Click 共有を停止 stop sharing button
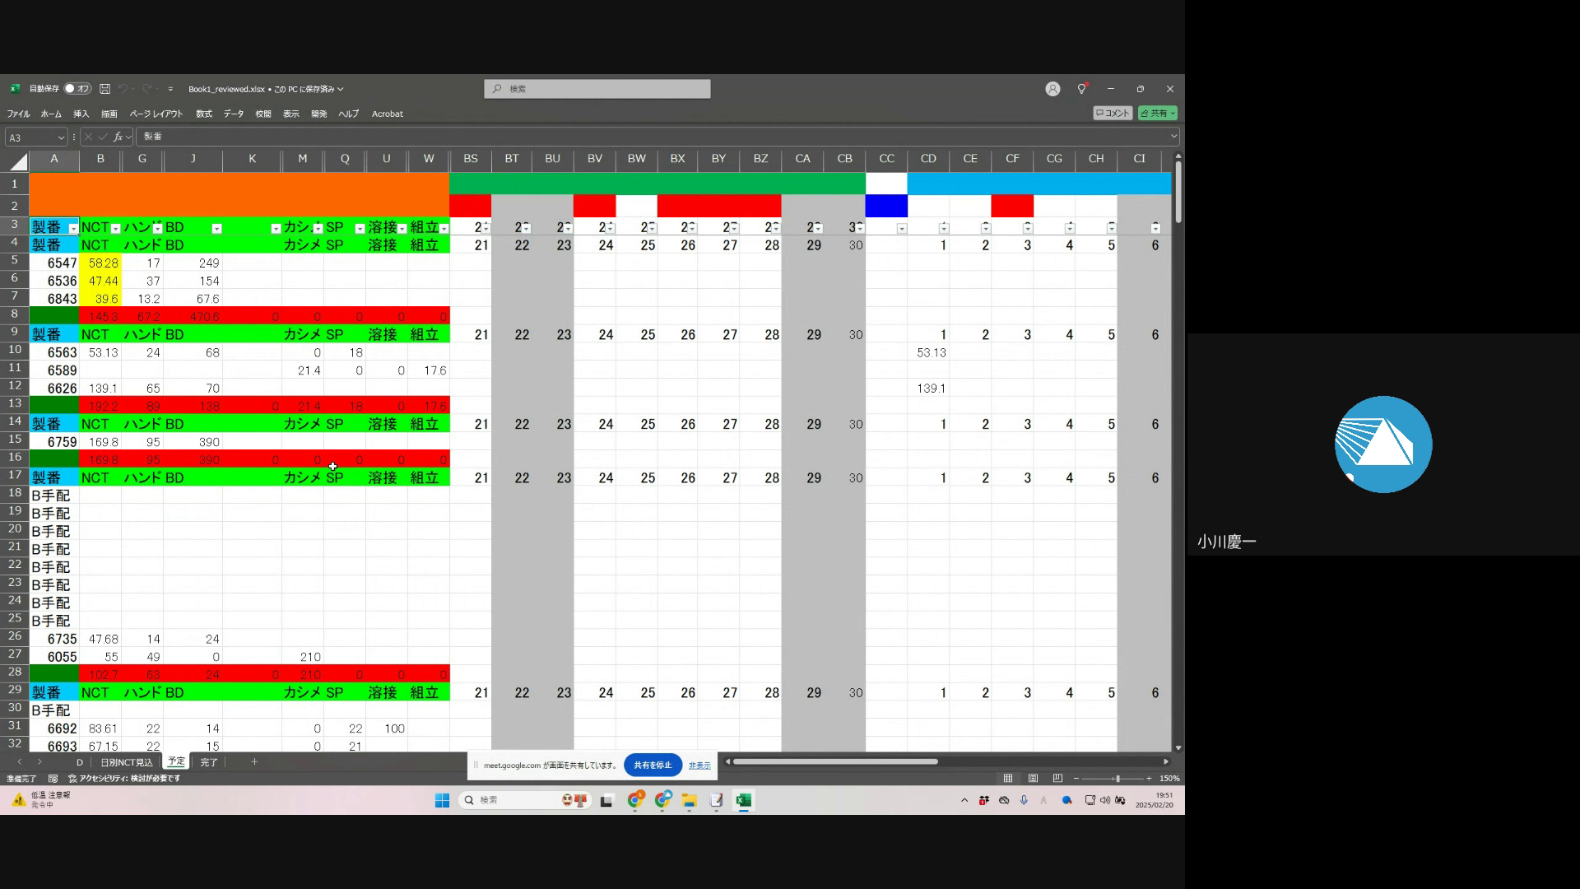Viewport: 1580px width, 889px height. pos(653,766)
